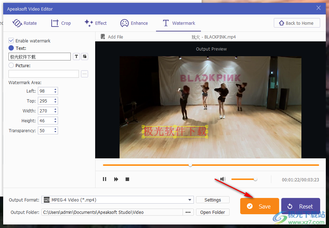Click the Height value field
The height and width of the screenshot is (228, 329).
(x=46, y=121)
